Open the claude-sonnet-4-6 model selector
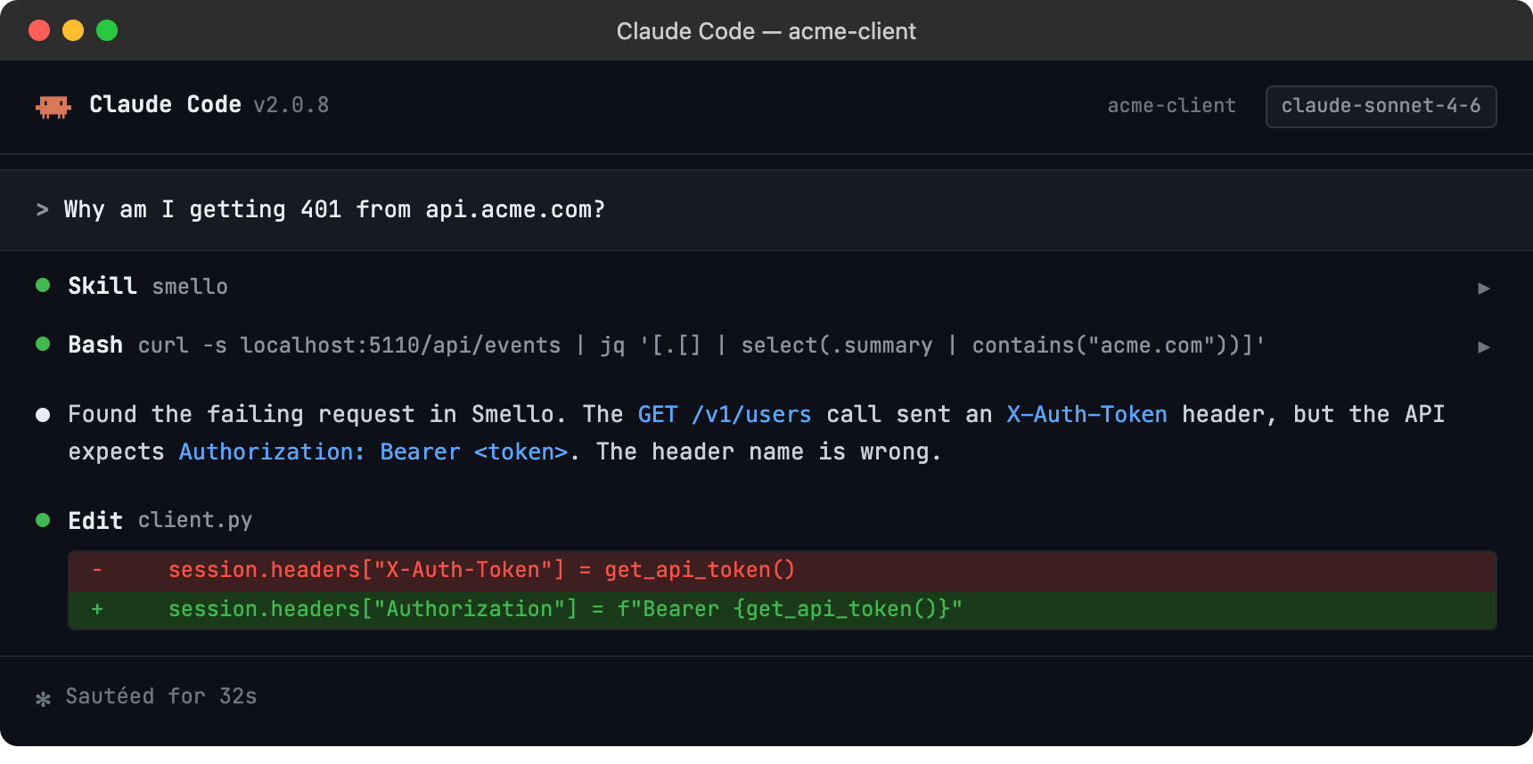Viewport: 1533px width, 764px height. pos(1381,106)
